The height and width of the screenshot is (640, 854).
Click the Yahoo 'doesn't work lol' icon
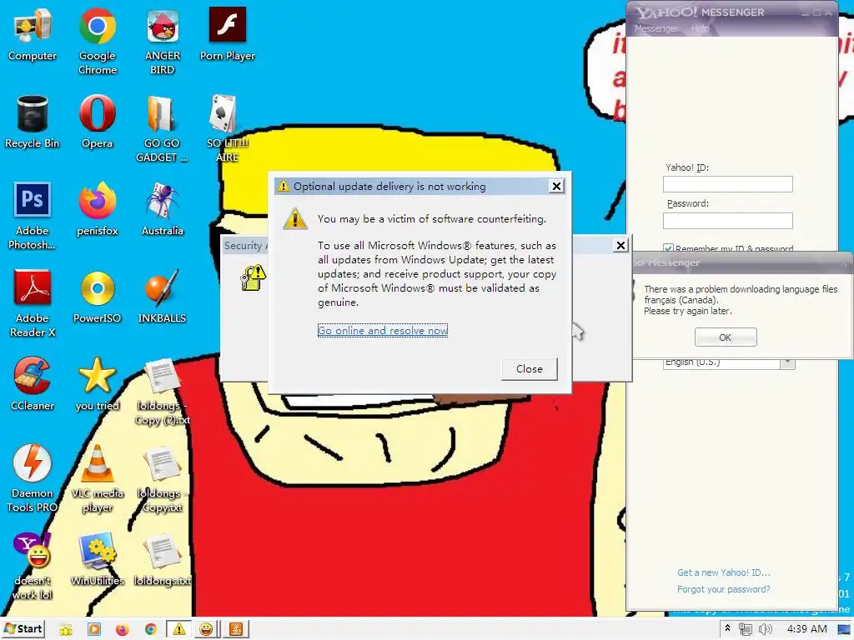pos(33,566)
